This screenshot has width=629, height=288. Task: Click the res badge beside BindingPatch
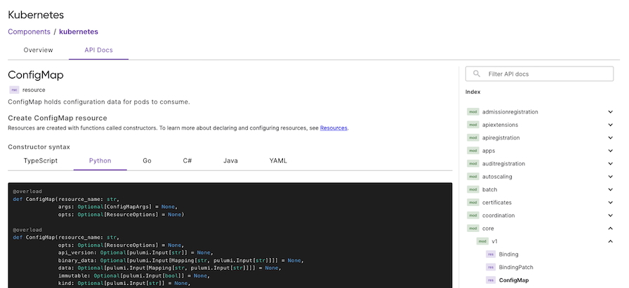click(491, 267)
